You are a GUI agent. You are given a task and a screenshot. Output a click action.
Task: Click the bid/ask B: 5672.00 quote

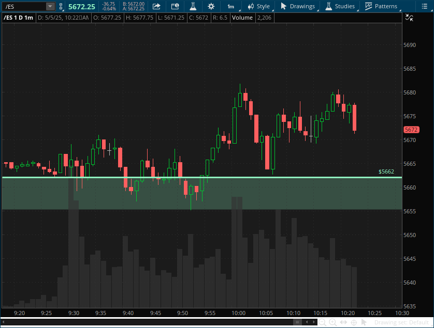[134, 4]
